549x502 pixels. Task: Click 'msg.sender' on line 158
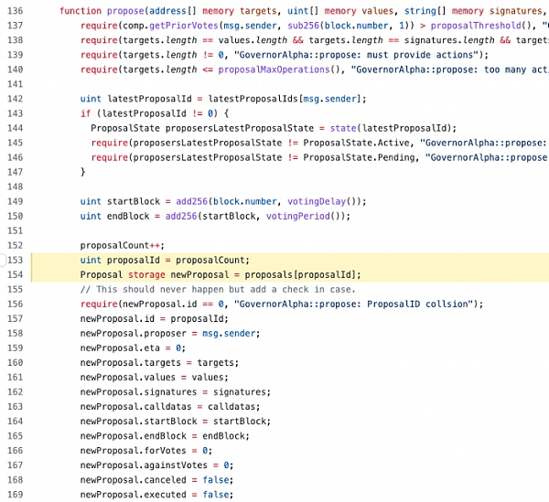[229, 334]
